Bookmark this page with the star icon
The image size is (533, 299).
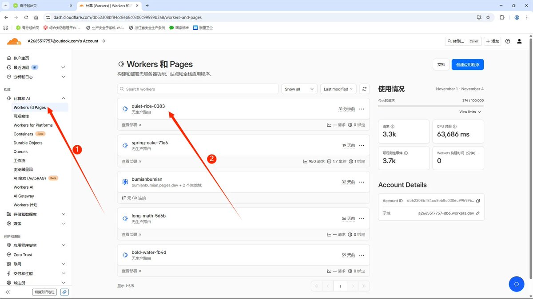(488, 17)
